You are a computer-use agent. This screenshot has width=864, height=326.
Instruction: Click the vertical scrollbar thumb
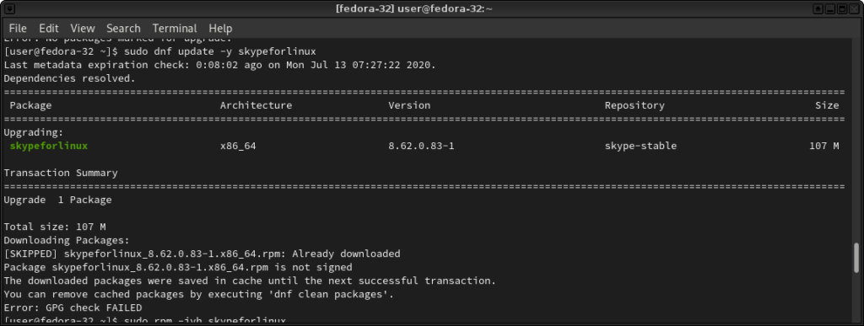pyautogui.click(x=856, y=258)
